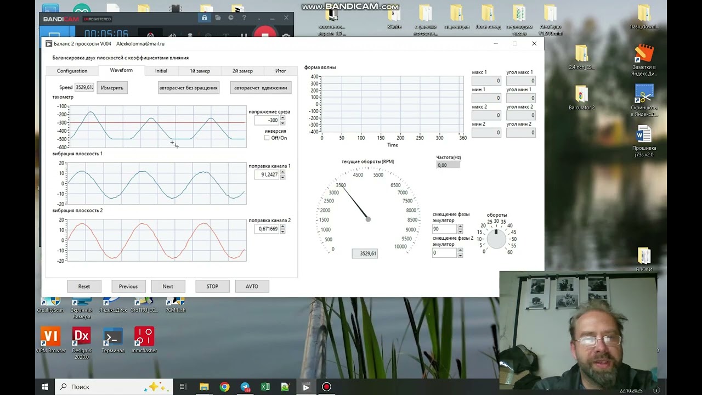Click авторасчет без вращения button
Image resolution: width=702 pixels, height=395 pixels.
(x=188, y=87)
